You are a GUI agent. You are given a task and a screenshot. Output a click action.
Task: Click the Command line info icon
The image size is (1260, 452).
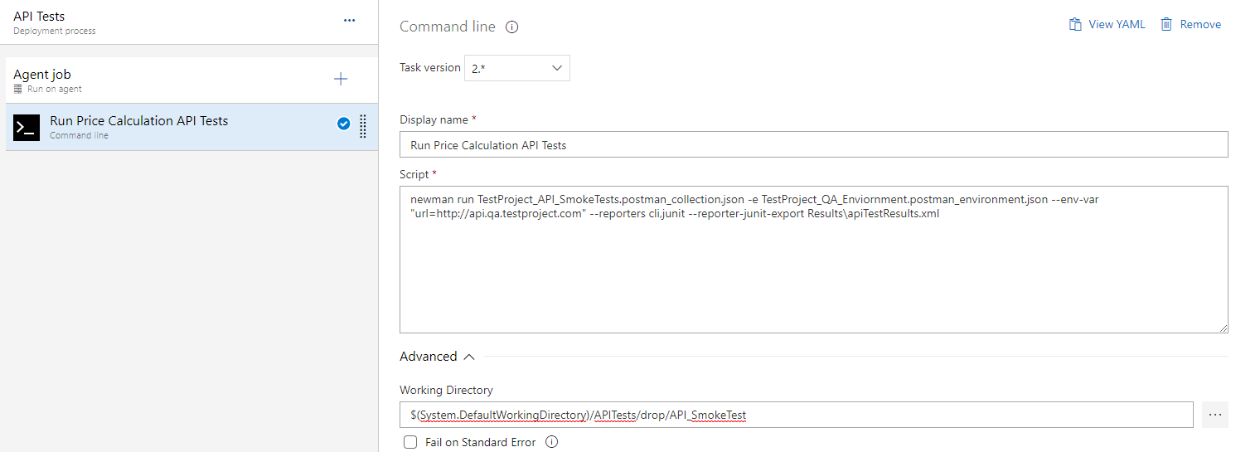pos(511,27)
